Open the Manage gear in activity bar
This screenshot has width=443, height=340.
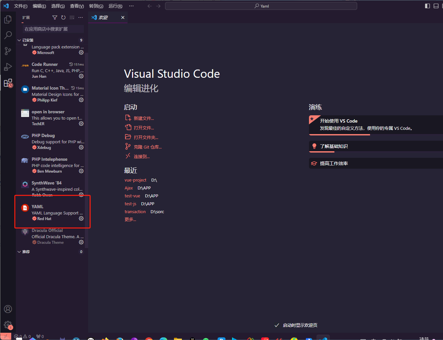[8, 325]
